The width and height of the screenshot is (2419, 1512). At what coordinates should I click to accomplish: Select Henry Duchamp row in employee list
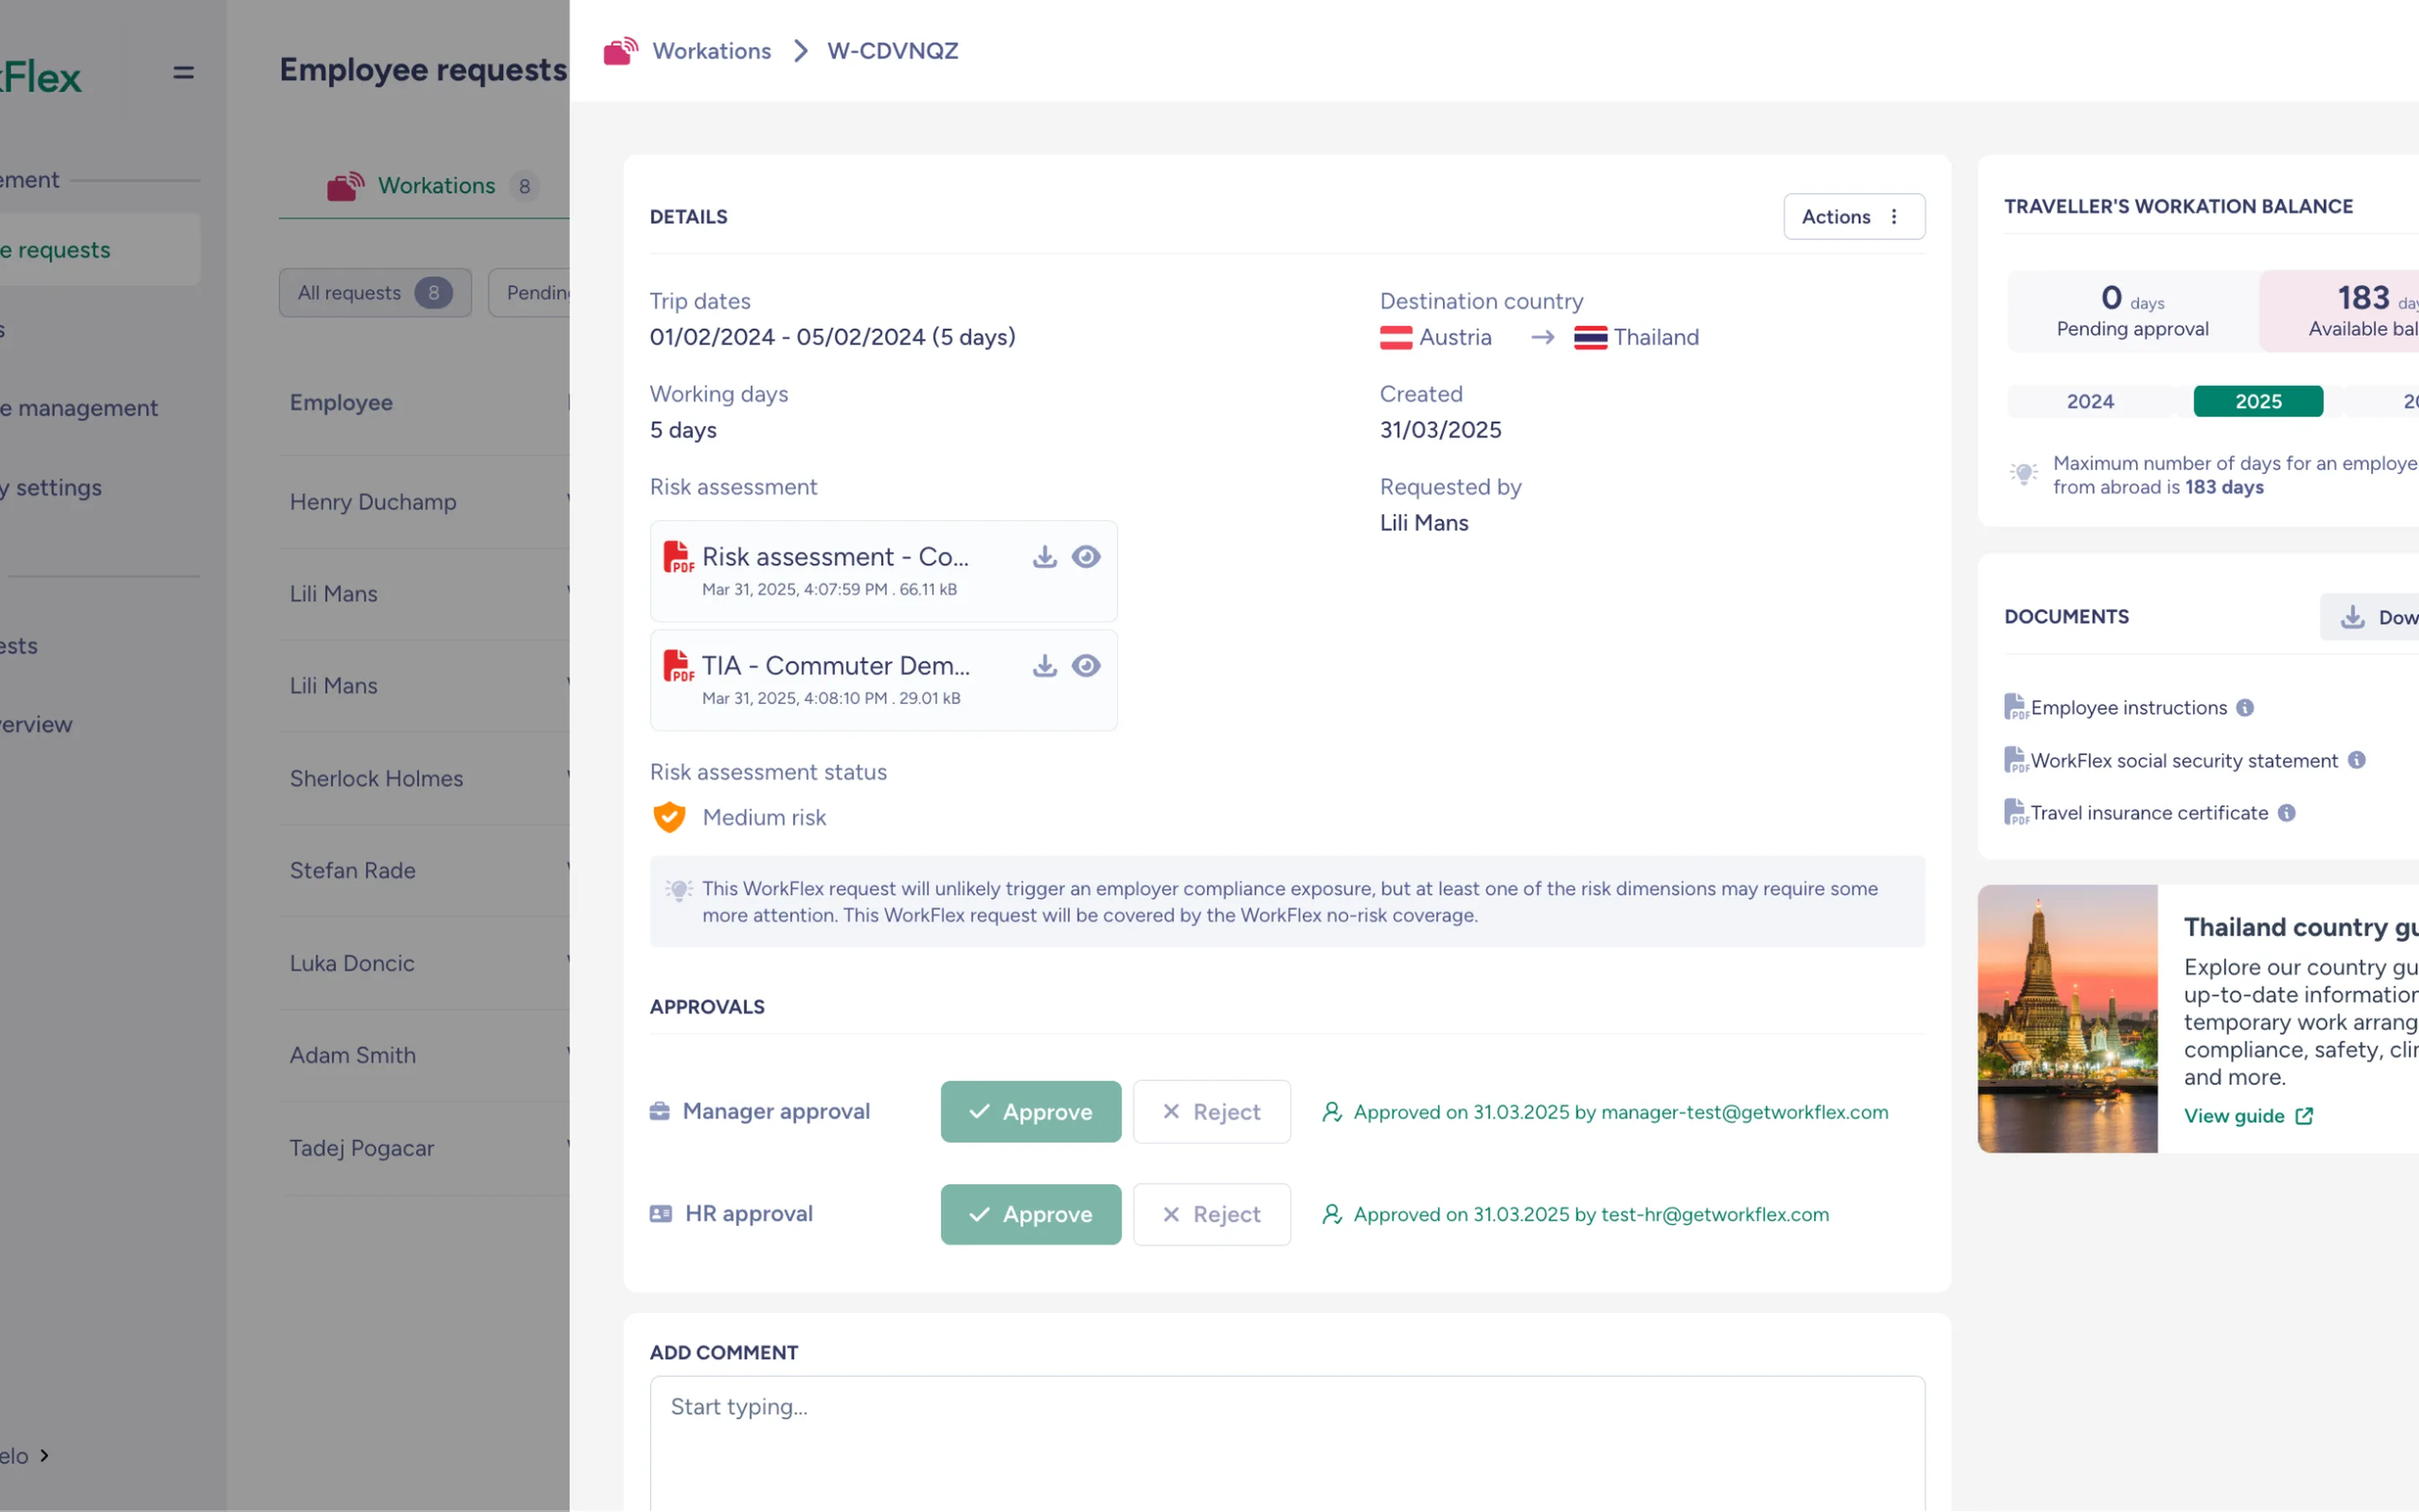[x=425, y=502]
